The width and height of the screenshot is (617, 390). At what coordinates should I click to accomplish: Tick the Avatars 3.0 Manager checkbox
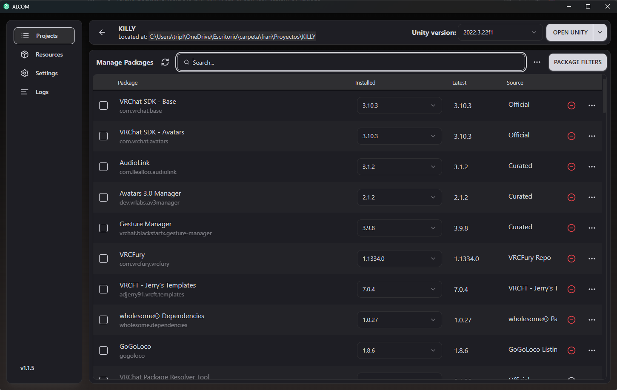point(103,197)
